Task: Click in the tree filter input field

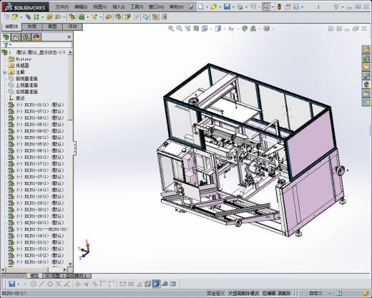Action: [x=42, y=44]
